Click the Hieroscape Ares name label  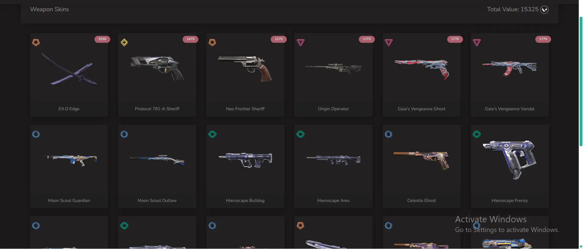coord(333,200)
